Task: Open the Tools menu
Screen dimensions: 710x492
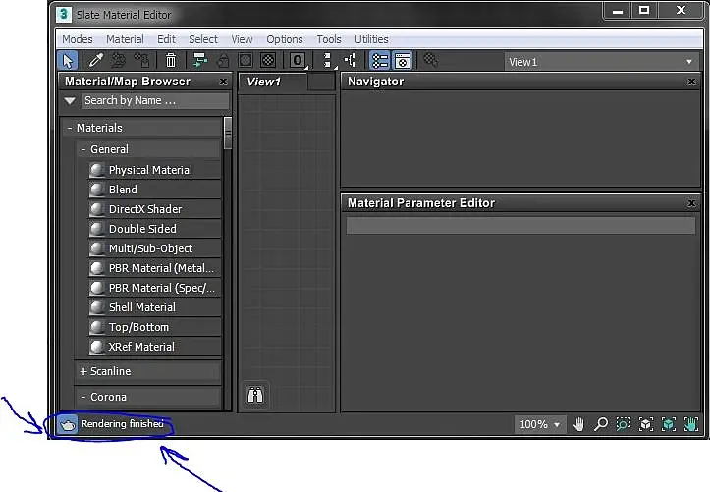Action: pyautogui.click(x=329, y=39)
